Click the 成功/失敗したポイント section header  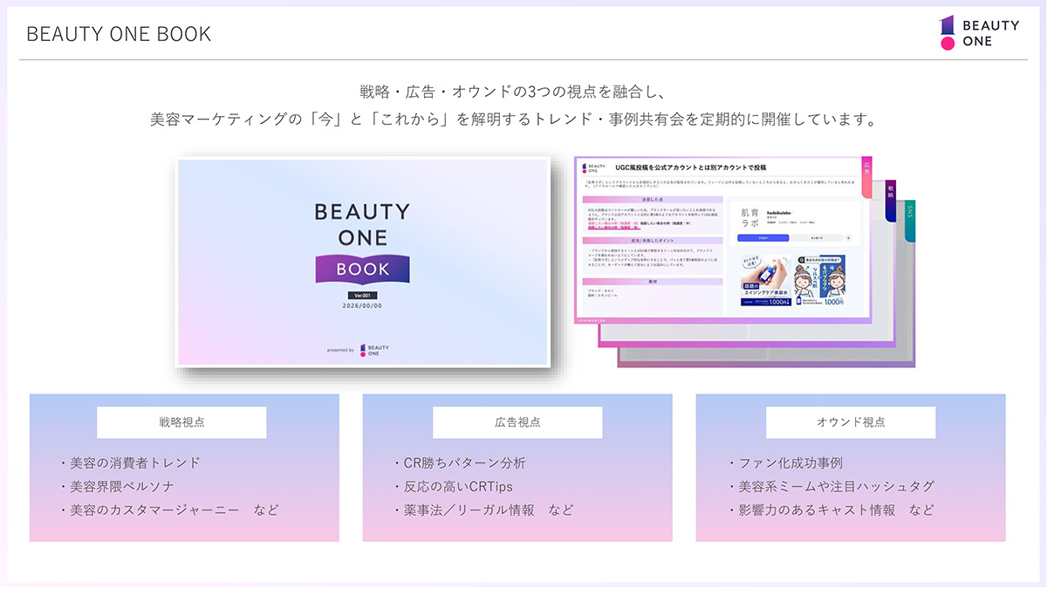coord(653,241)
